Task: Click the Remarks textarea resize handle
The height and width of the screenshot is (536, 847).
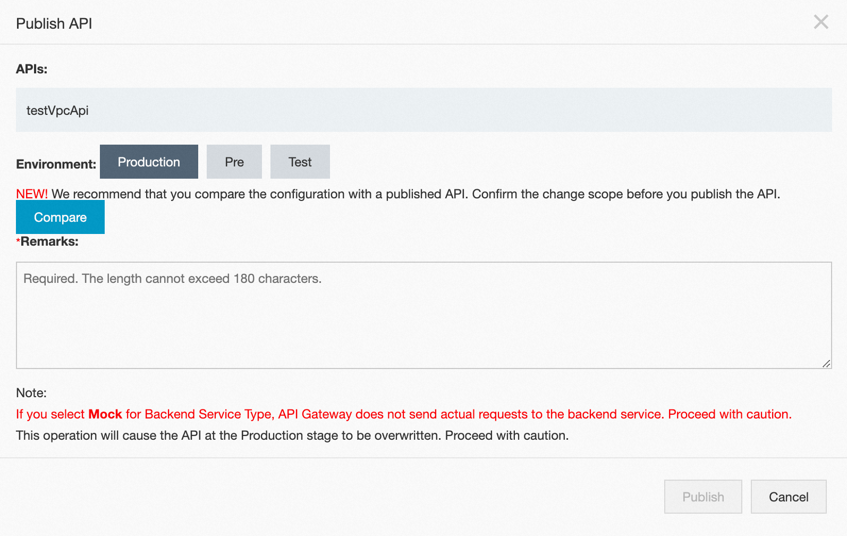Action: 826,364
